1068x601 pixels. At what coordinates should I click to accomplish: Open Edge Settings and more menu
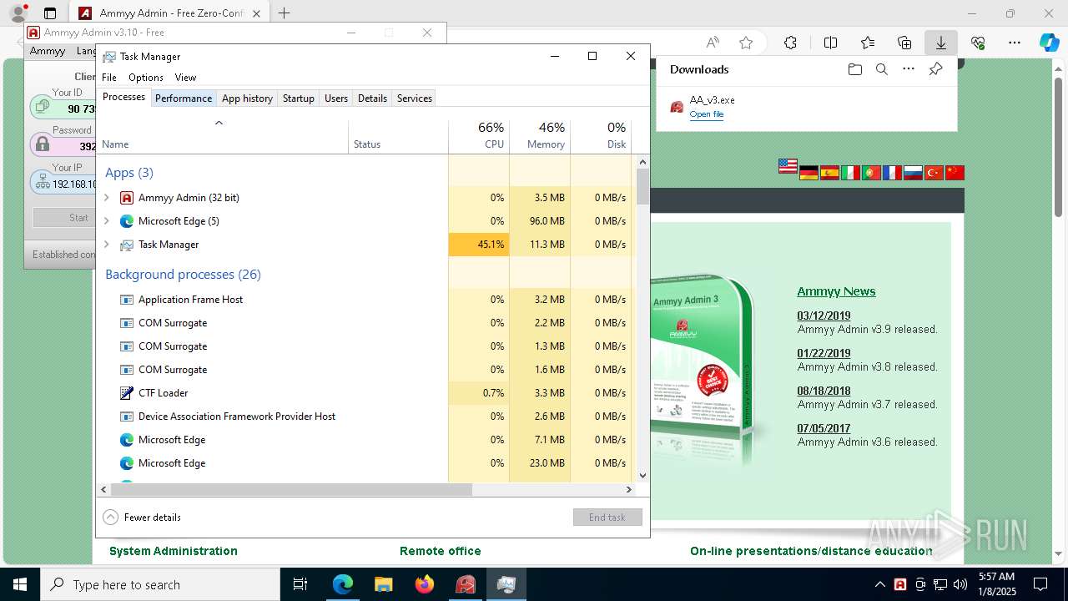pyautogui.click(x=1015, y=43)
